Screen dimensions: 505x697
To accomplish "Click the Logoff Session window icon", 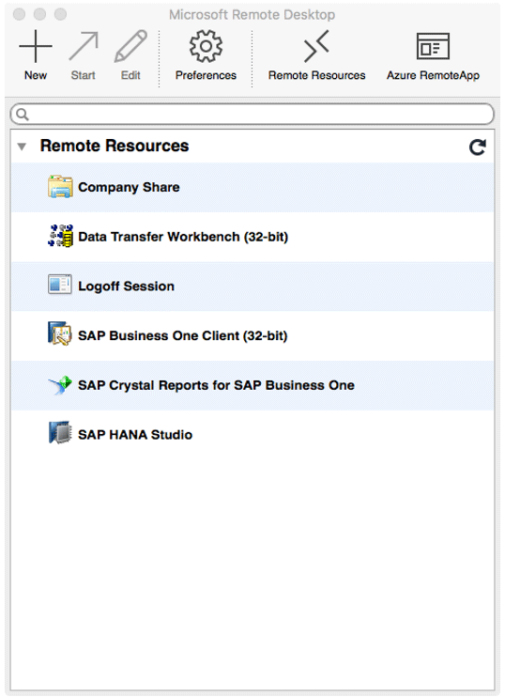I will [x=60, y=285].
